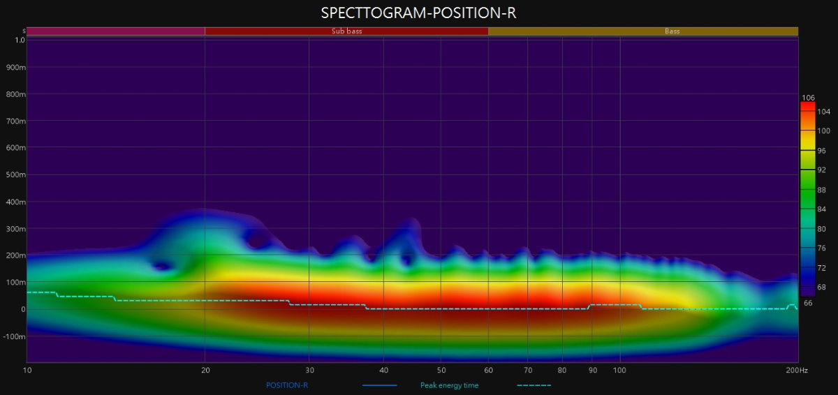Toggle the solid blue POSITION-R legend line
Screen dimensions: 838x395
[x=379, y=385]
